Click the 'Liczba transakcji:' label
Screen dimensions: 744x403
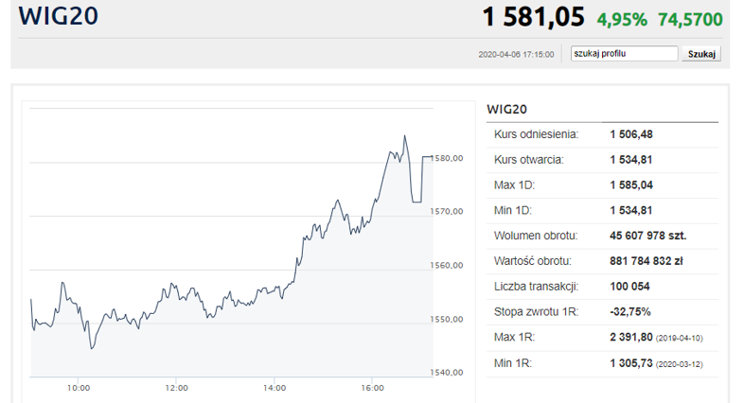[x=536, y=287]
